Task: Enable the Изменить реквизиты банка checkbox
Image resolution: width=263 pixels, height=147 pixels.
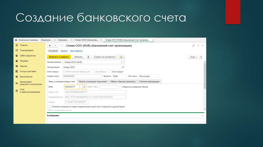Action: coord(120,87)
